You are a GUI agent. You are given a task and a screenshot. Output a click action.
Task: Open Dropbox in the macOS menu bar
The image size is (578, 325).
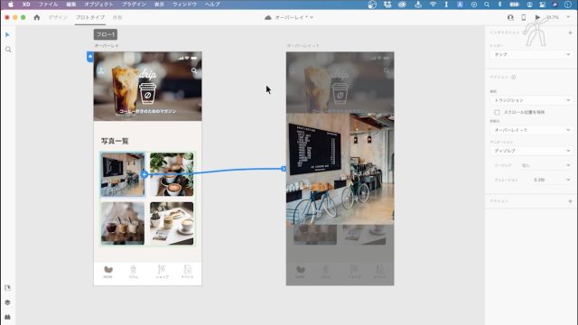pos(387,5)
